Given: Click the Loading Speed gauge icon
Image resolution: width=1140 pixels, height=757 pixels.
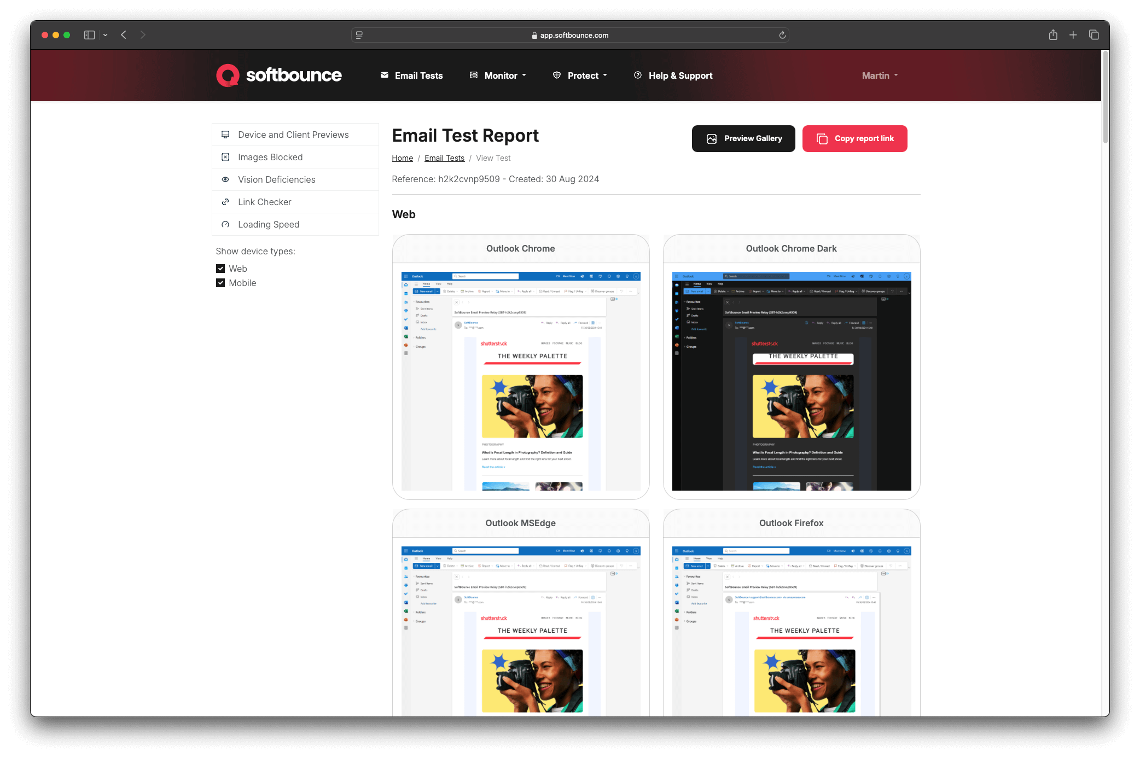Looking at the screenshot, I should [225, 224].
